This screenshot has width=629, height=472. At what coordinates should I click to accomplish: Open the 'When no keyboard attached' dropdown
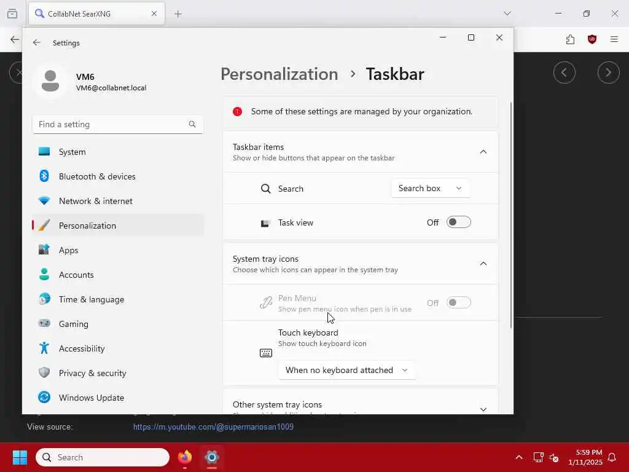(347, 370)
